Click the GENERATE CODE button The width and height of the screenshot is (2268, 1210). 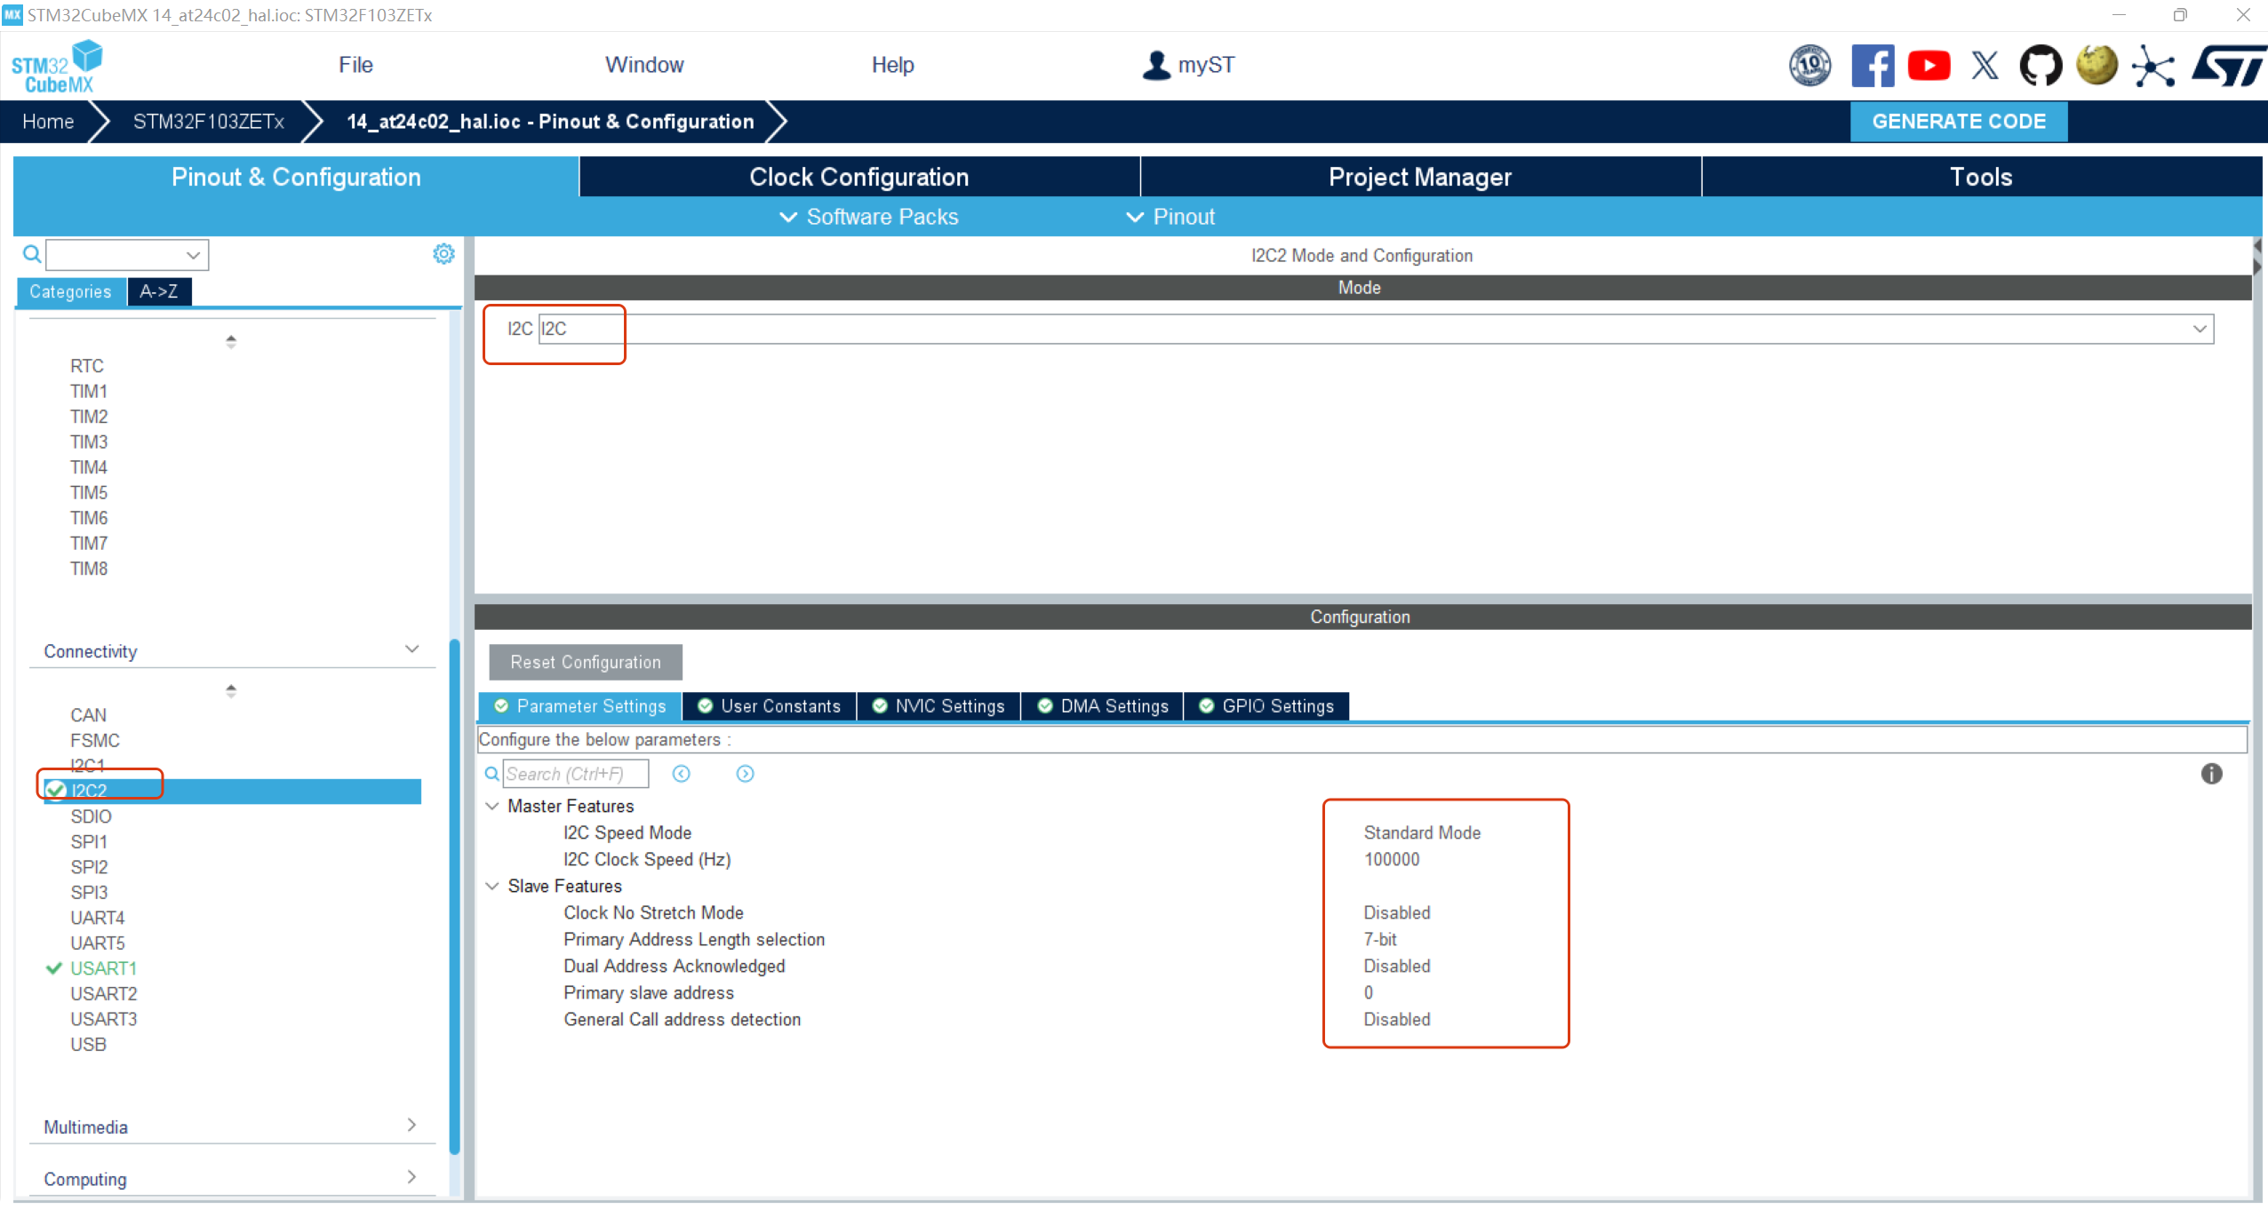point(1959,122)
